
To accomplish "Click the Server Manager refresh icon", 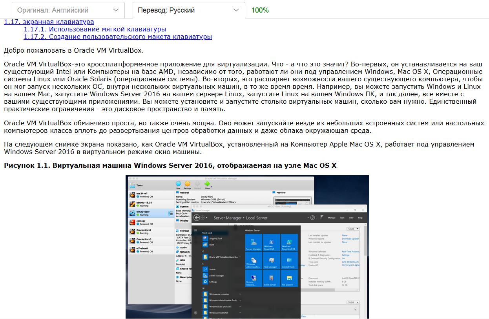I will click(312, 217).
